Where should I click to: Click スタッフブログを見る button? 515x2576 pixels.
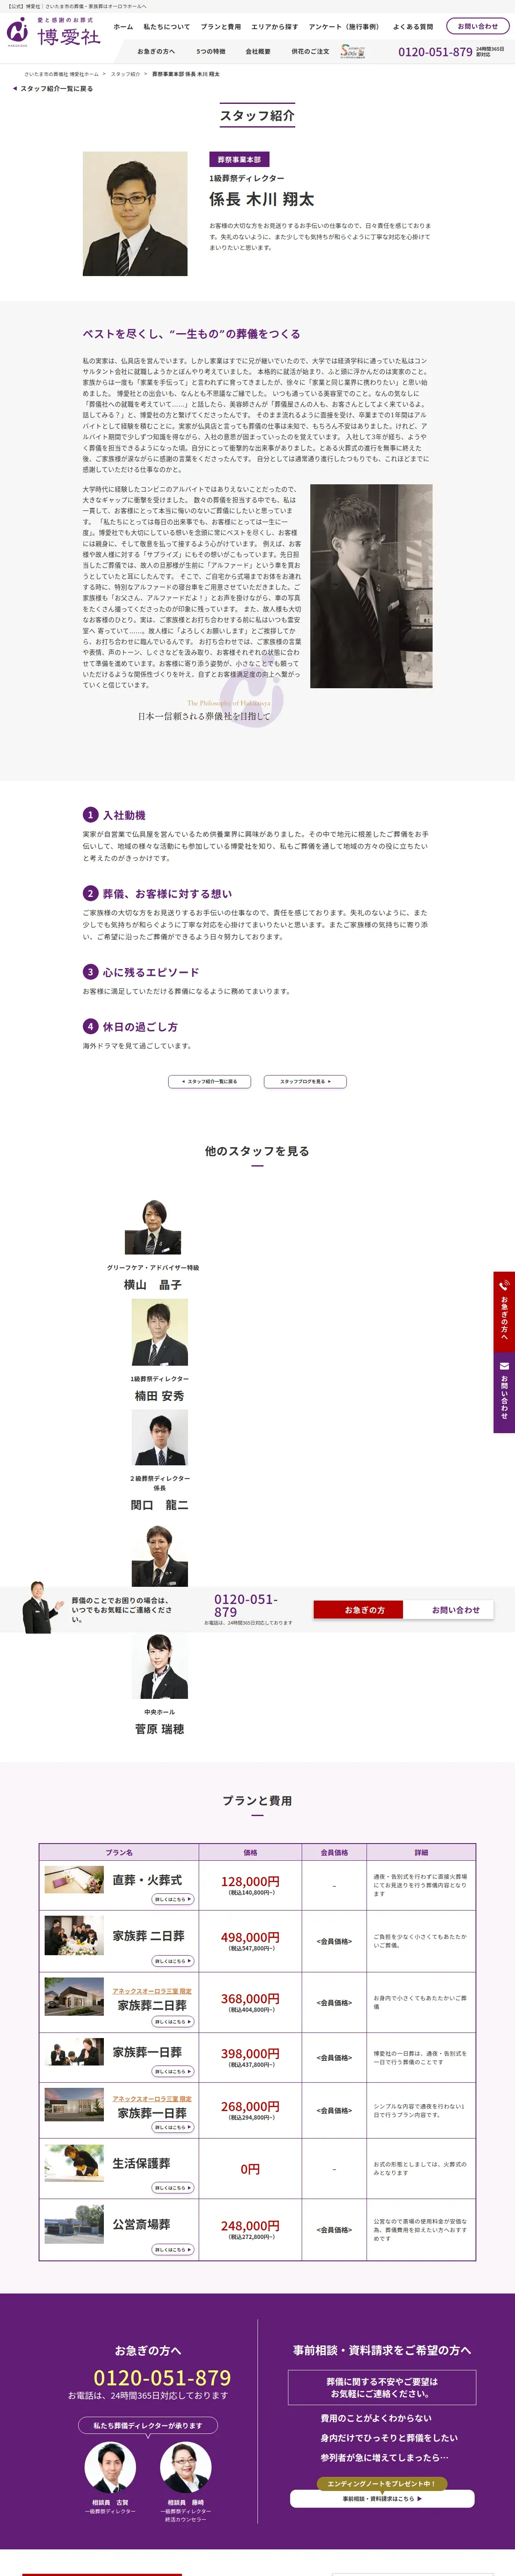point(305,1081)
